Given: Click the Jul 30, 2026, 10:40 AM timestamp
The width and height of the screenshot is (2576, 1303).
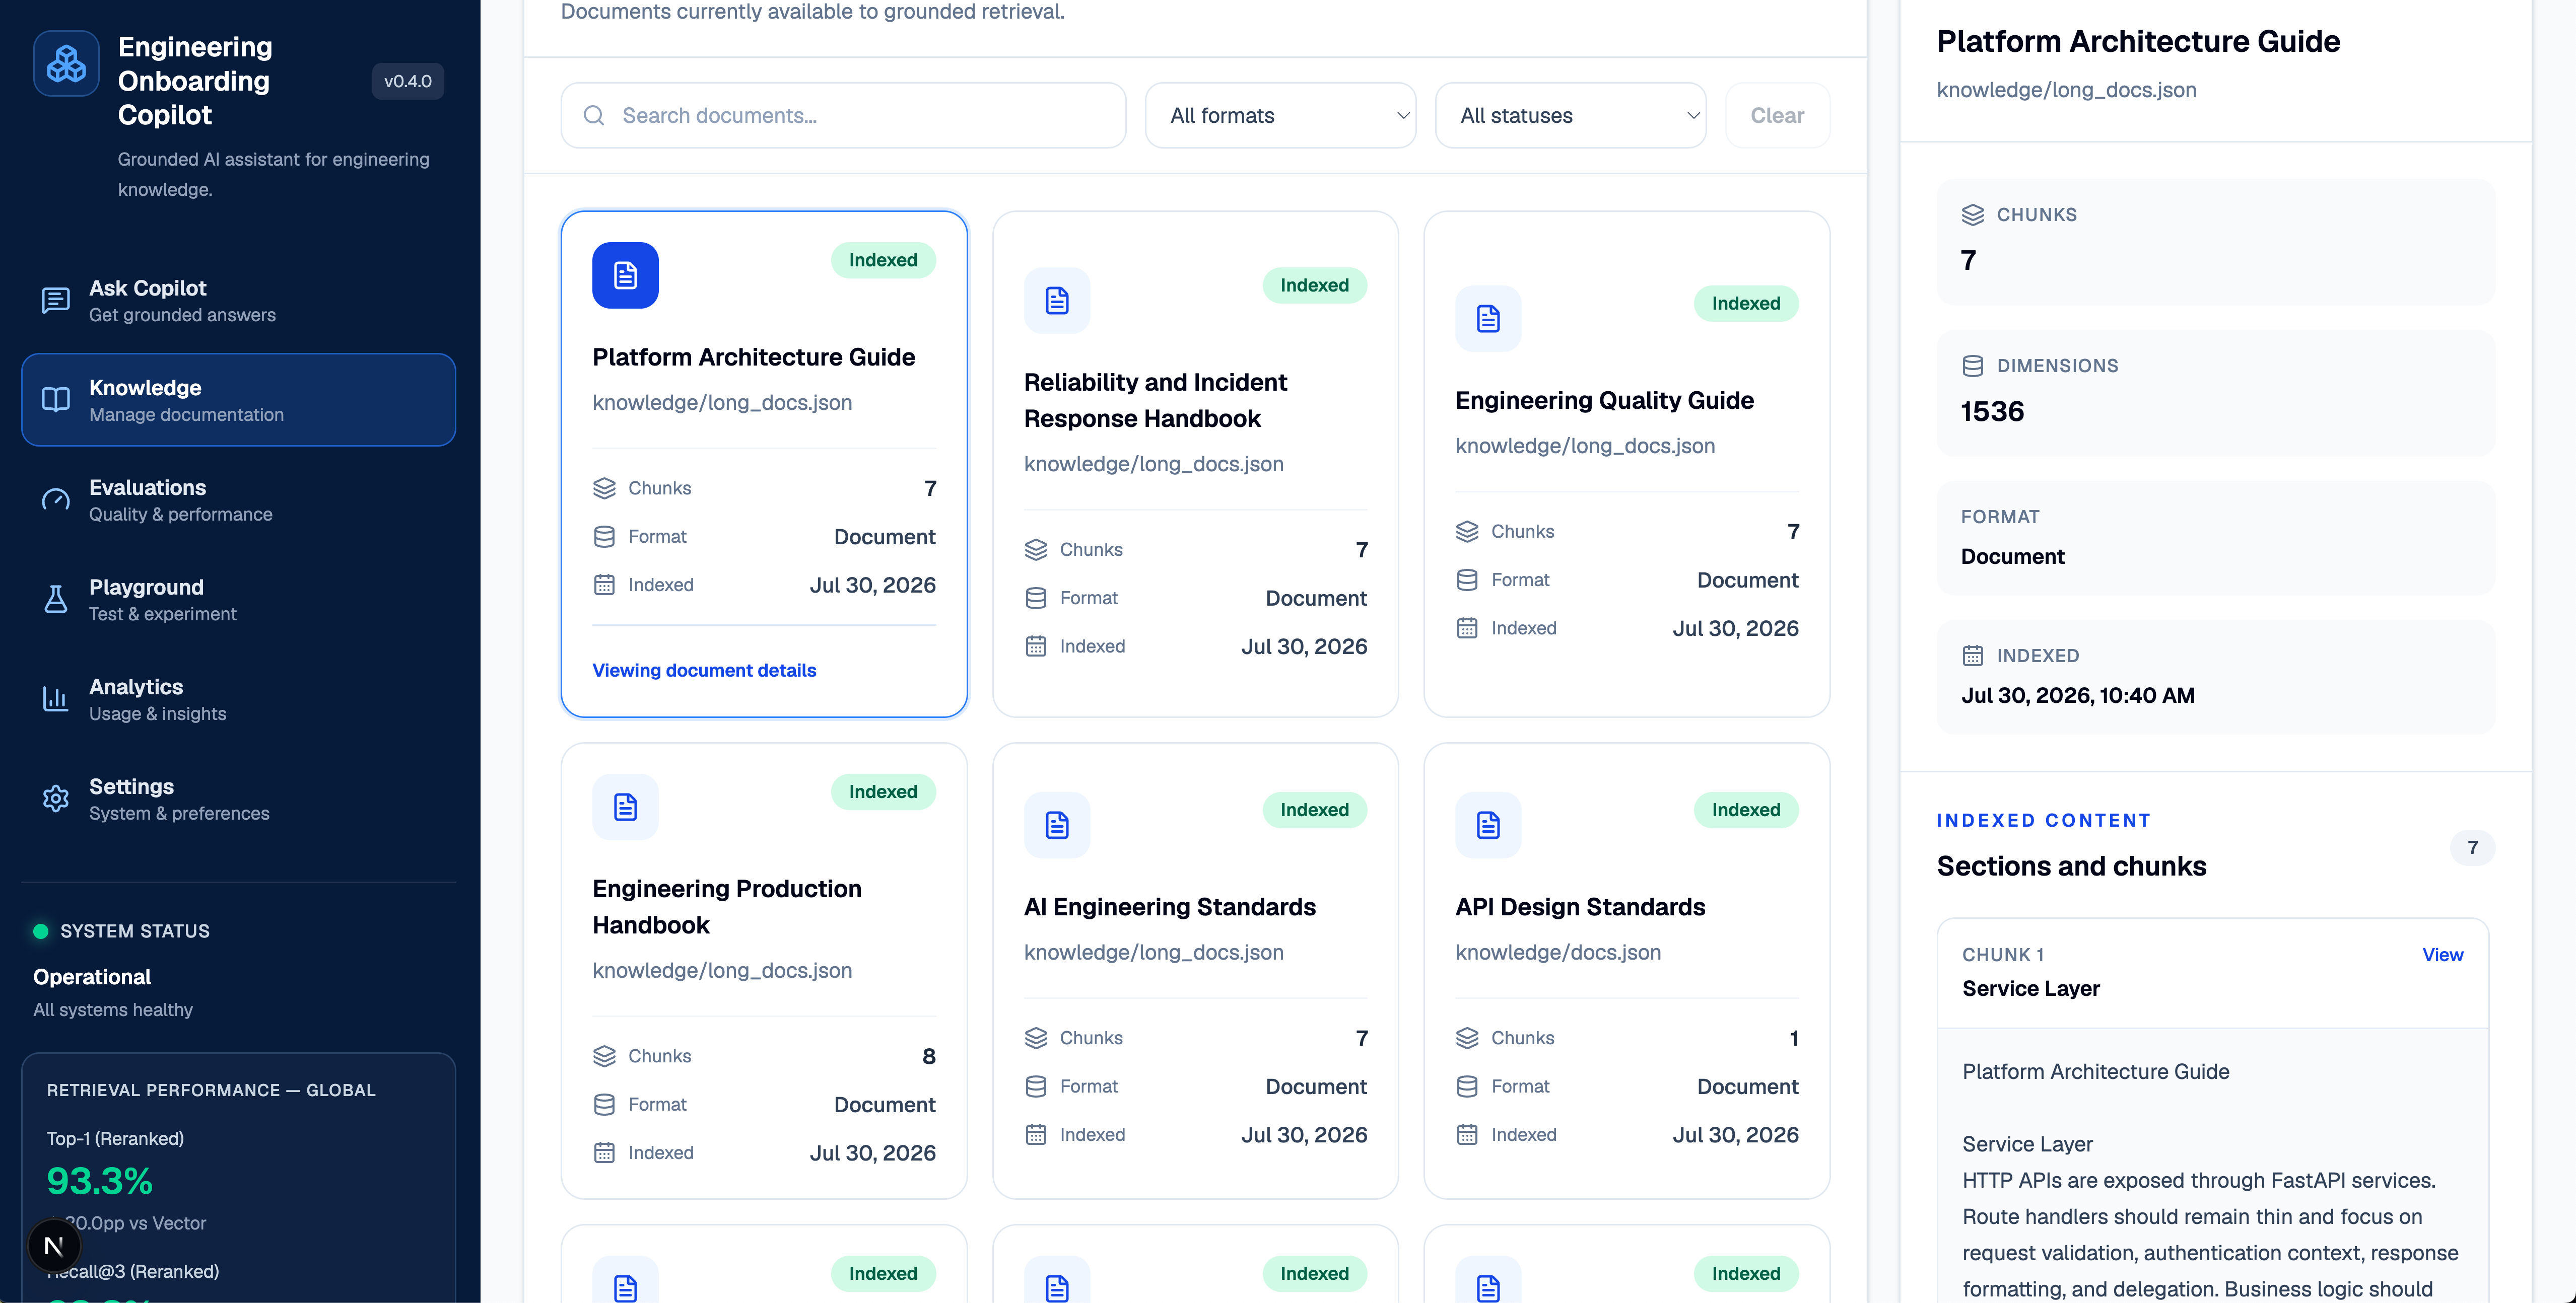Looking at the screenshot, I should [2078, 695].
